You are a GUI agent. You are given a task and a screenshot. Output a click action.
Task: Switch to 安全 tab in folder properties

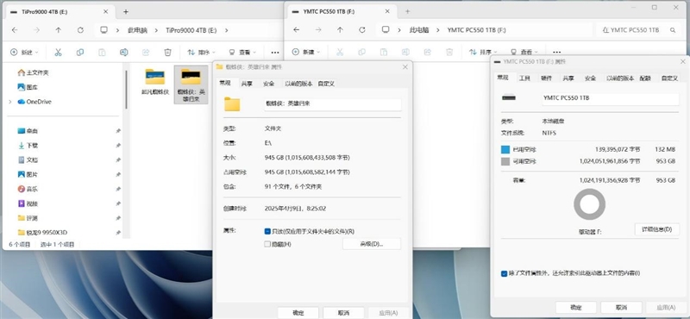[268, 84]
